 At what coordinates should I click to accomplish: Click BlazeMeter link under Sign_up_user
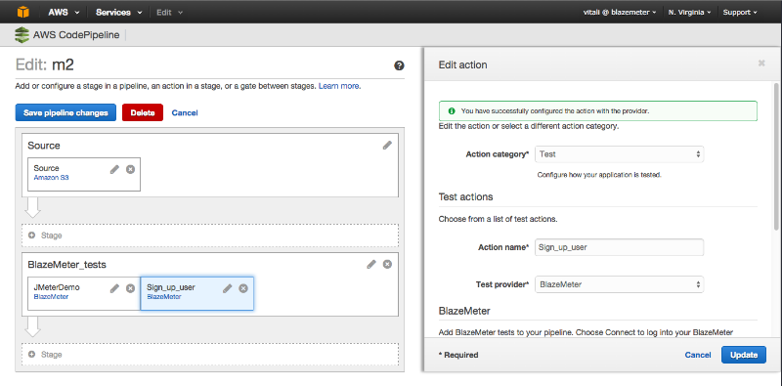tap(164, 297)
